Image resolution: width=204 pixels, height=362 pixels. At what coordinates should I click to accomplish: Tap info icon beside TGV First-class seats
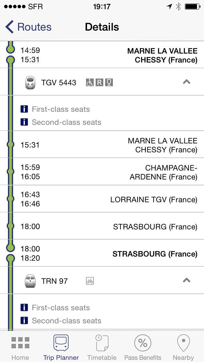pos(24,109)
